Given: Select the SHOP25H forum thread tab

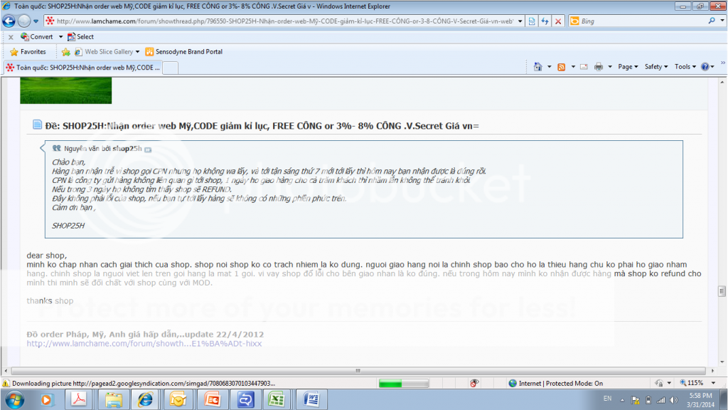Looking at the screenshot, I should point(82,67).
